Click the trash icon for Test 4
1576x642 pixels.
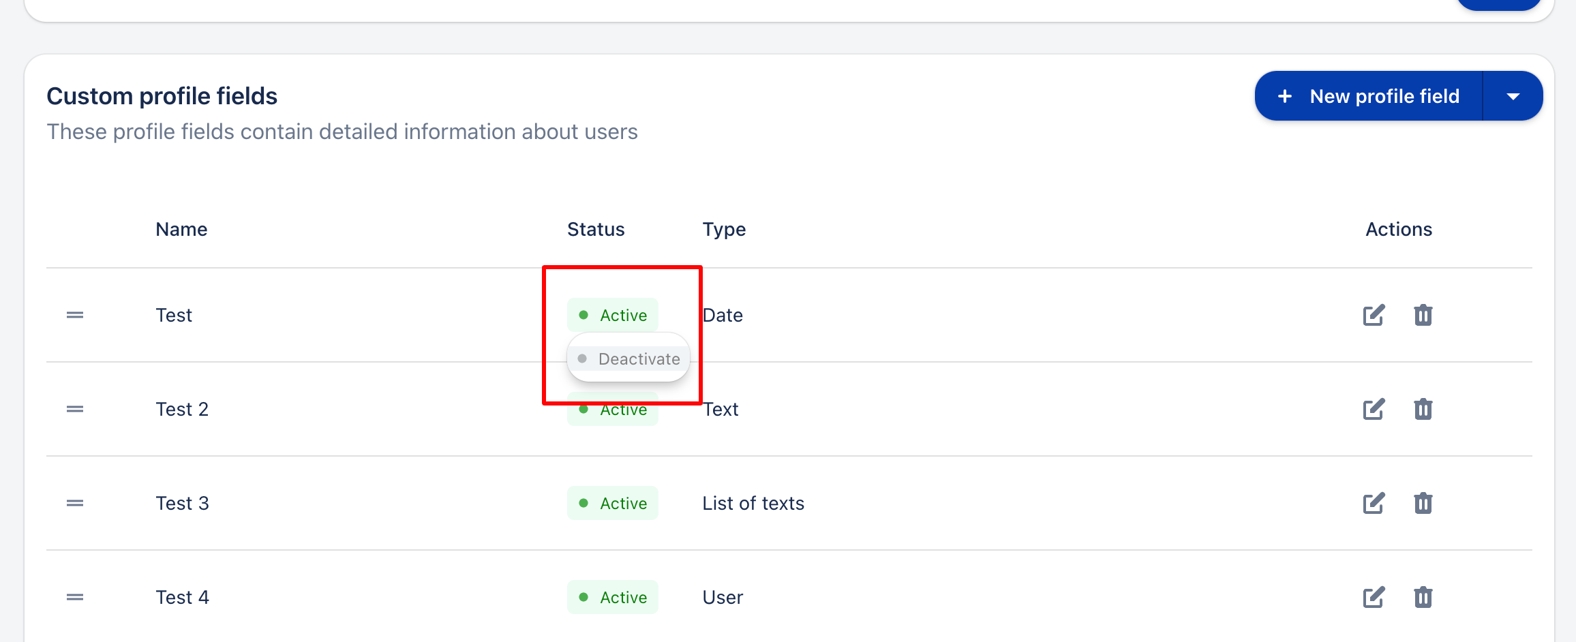click(x=1423, y=597)
